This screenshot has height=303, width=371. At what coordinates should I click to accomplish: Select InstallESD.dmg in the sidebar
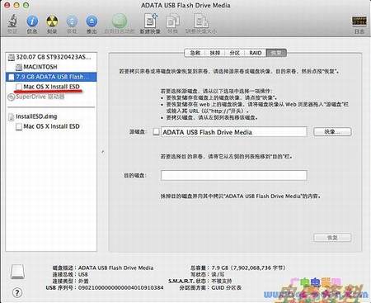click(x=51, y=116)
